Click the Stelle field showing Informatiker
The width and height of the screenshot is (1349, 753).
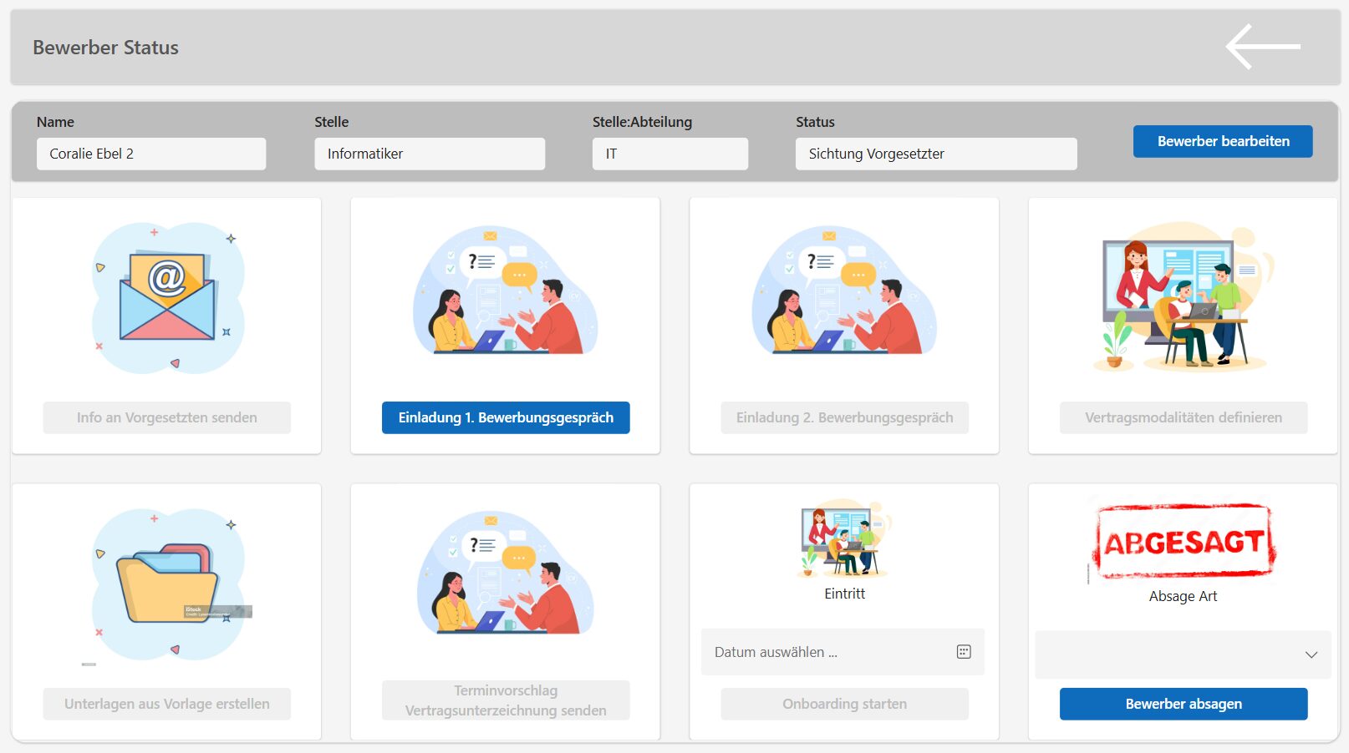(x=429, y=154)
